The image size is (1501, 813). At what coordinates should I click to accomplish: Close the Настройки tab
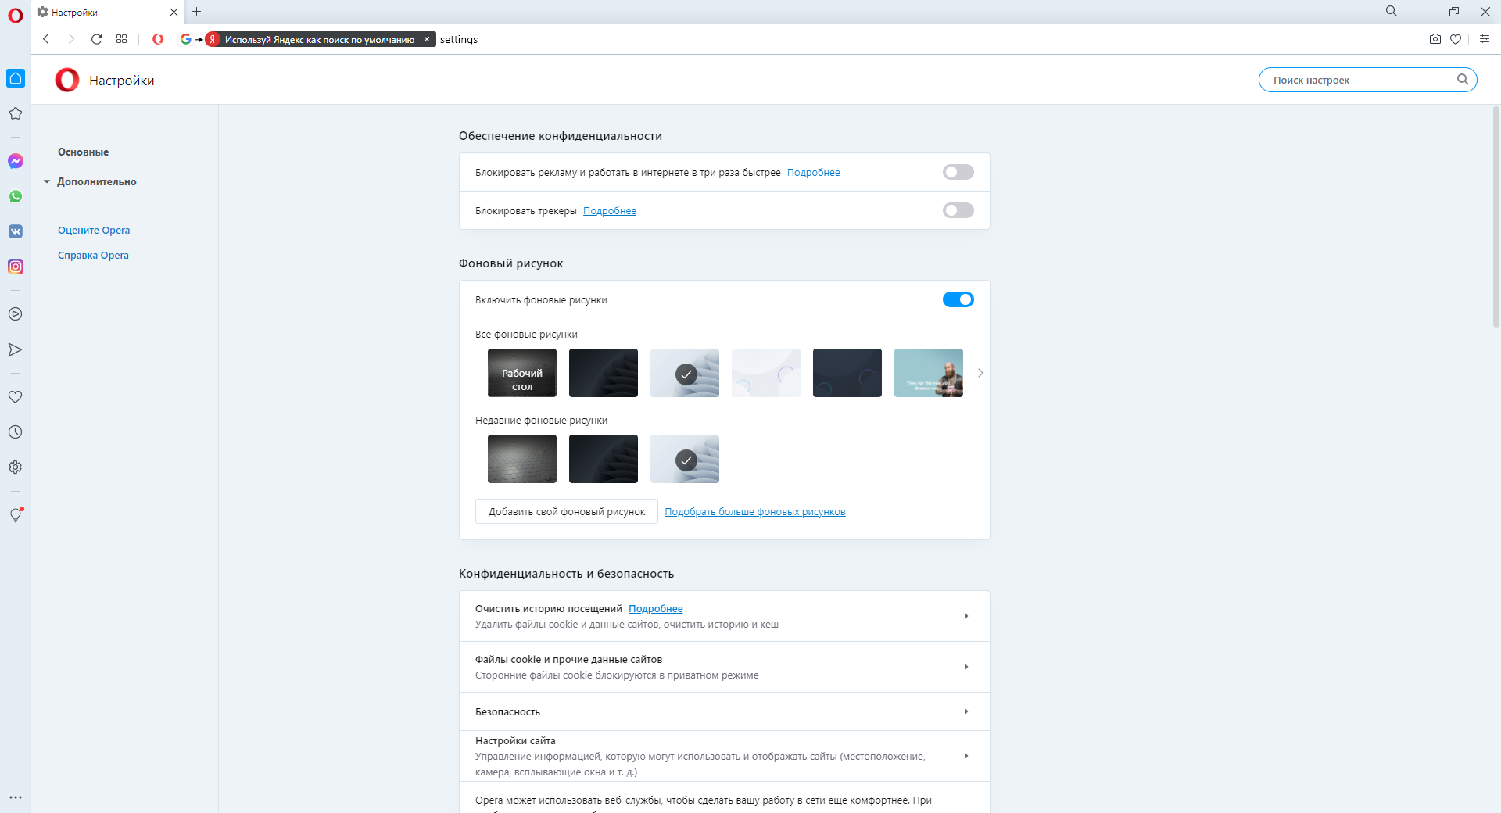pyautogui.click(x=174, y=13)
